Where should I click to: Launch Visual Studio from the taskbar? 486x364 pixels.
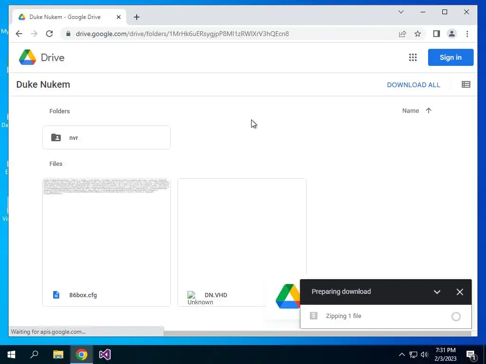click(105, 355)
